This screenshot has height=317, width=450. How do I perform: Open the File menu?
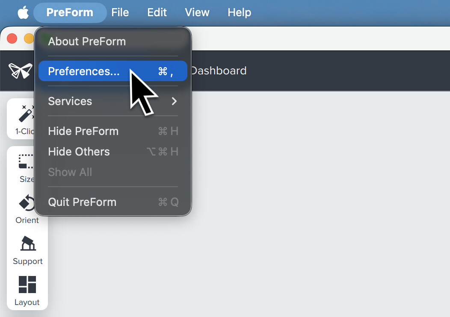coord(120,13)
